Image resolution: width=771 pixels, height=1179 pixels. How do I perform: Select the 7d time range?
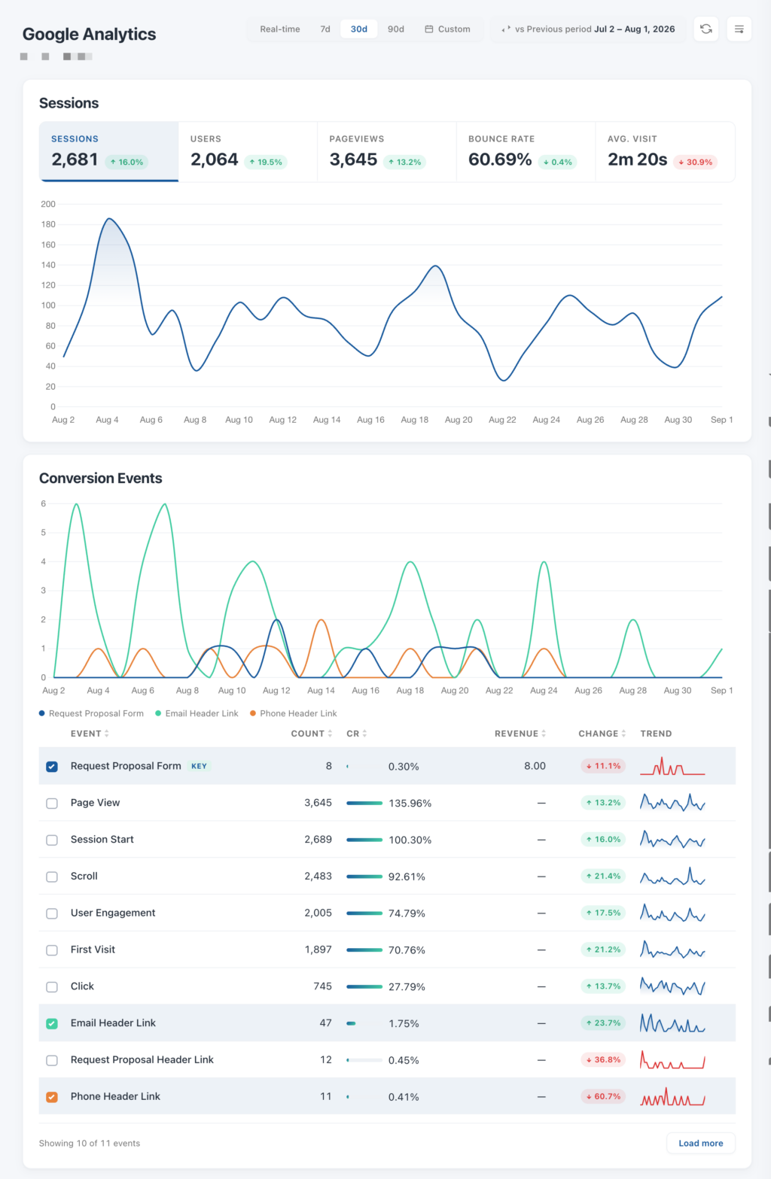[325, 29]
